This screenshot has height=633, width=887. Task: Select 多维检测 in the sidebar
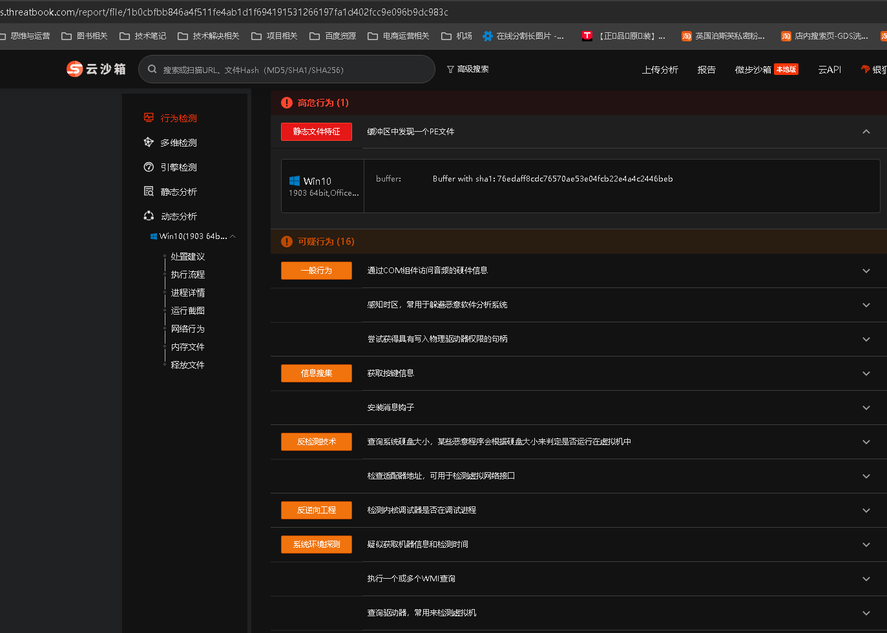[x=171, y=143]
